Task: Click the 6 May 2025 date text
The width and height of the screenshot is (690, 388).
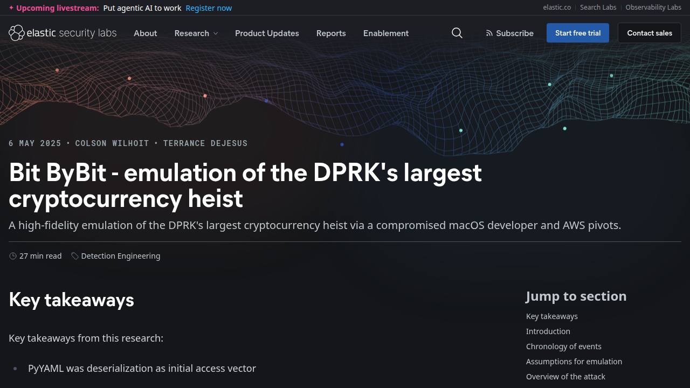Action: click(x=35, y=143)
